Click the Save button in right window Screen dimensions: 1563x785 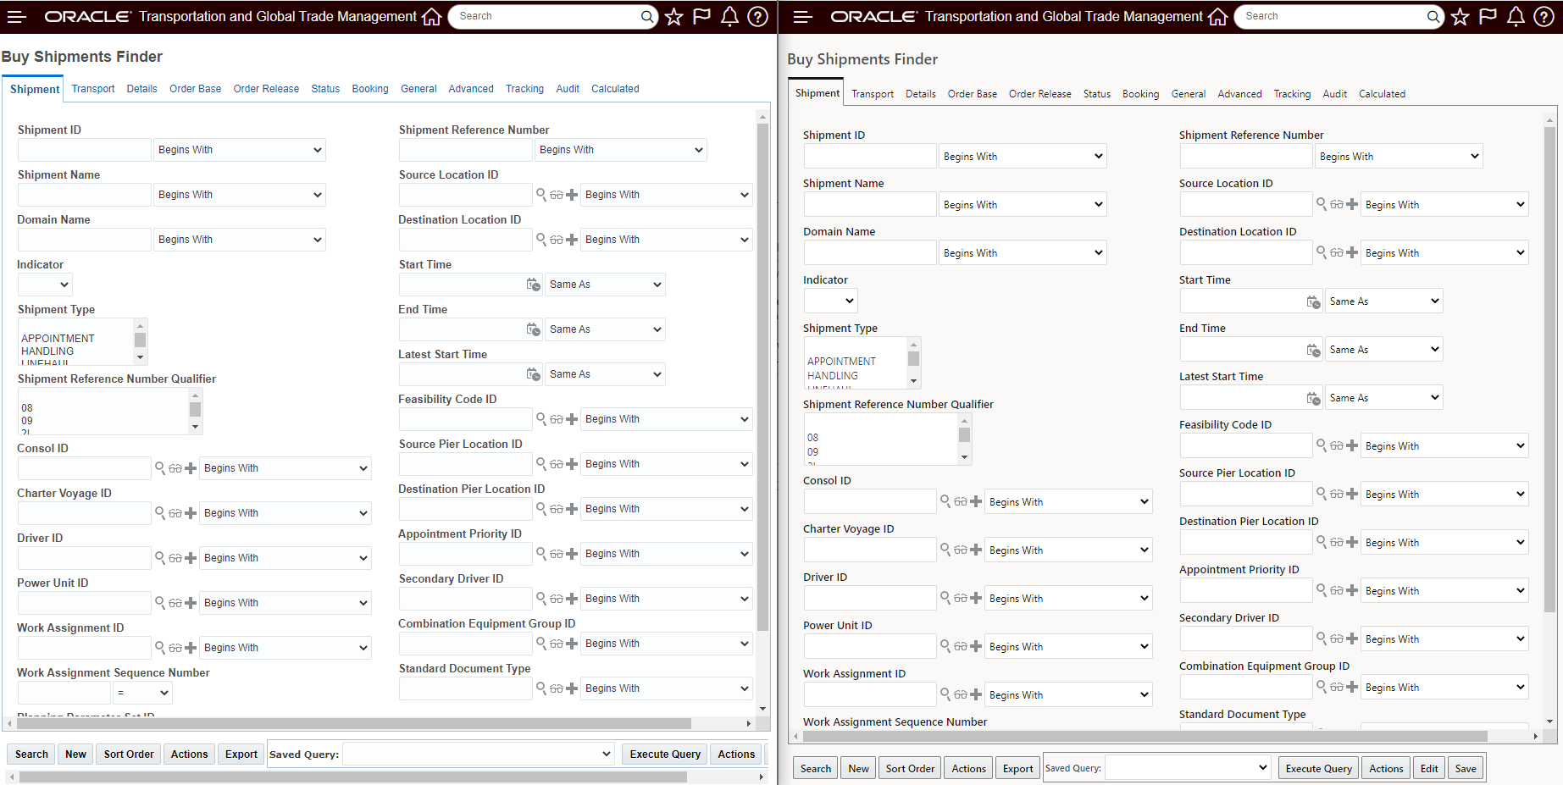(1466, 768)
